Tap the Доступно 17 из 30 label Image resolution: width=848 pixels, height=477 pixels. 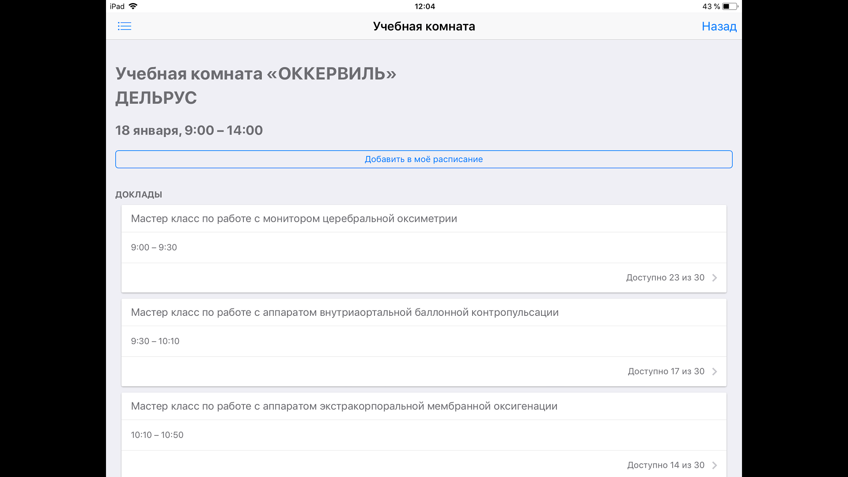click(666, 371)
